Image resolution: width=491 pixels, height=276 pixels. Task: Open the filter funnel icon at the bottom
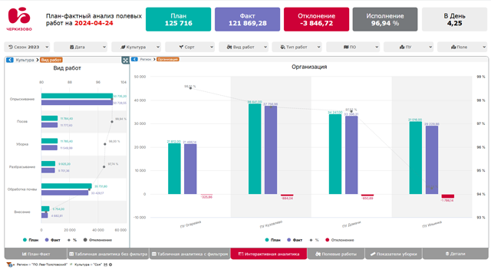9,264
